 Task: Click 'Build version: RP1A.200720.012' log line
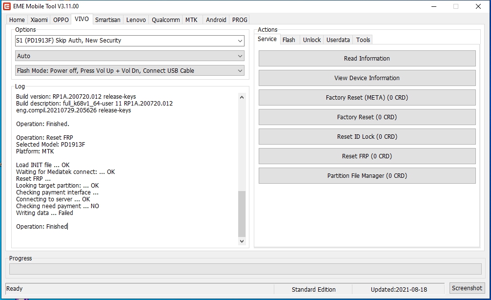[76, 97]
